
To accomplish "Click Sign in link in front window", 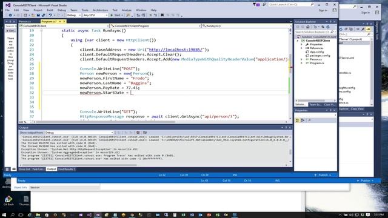I will tap(323, 10).
